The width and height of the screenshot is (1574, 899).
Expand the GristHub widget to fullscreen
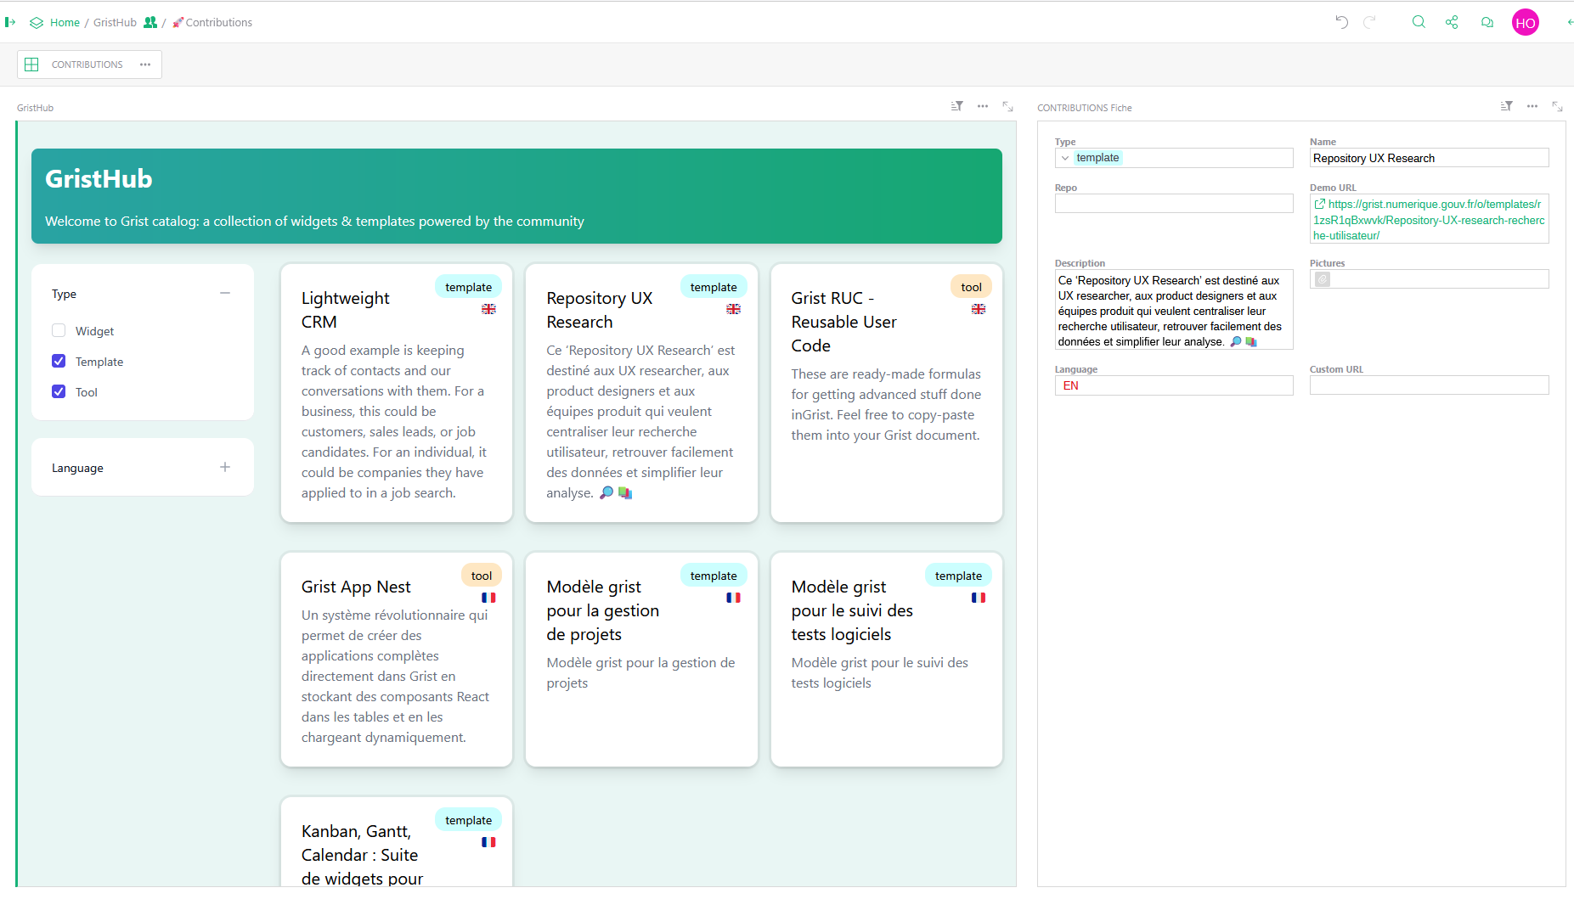[1007, 106]
